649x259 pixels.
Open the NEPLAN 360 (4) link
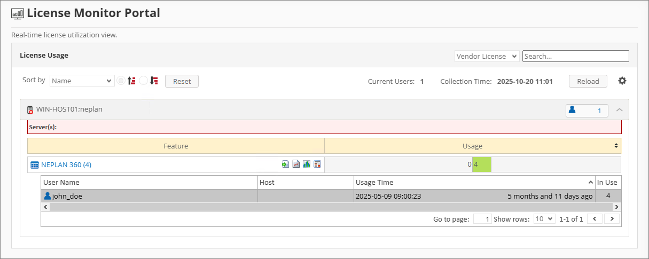point(66,165)
